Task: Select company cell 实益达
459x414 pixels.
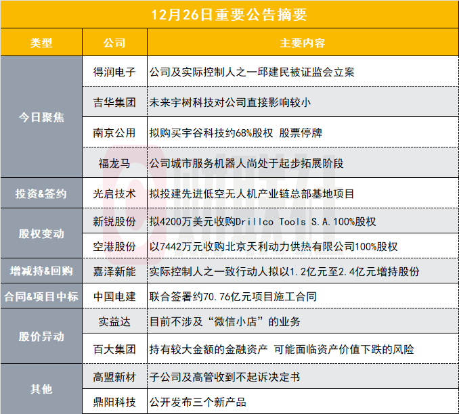Action: point(114,321)
